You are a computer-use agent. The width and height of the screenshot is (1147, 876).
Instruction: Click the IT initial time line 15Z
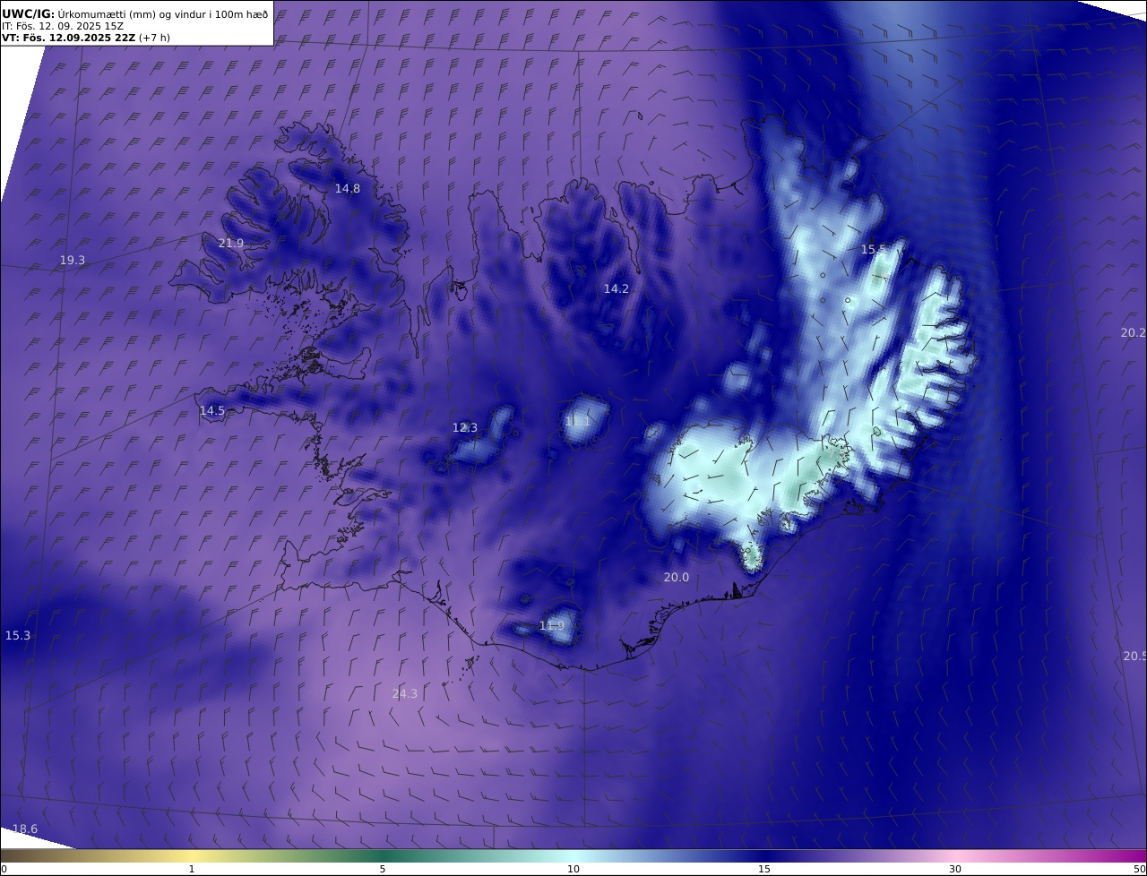[x=63, y=26]
